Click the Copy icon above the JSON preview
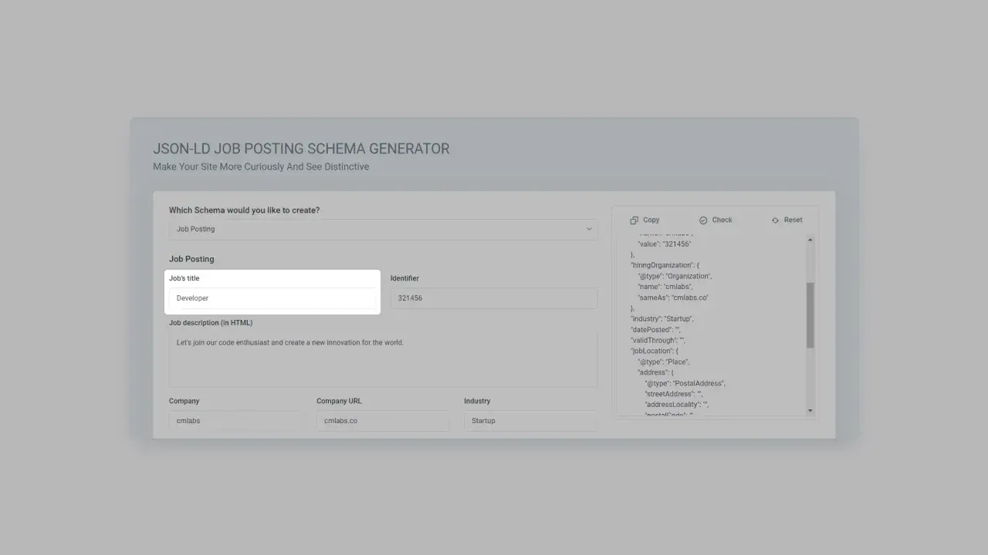The image size is (988, 555). click(x=645, y=220)
